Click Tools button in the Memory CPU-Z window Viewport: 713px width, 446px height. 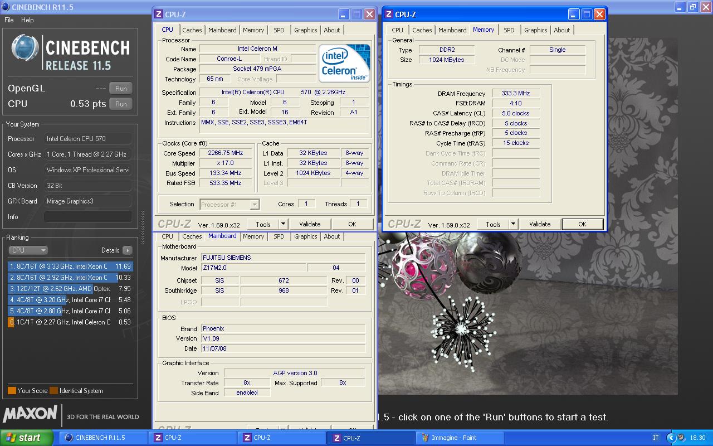coord(493,224)
